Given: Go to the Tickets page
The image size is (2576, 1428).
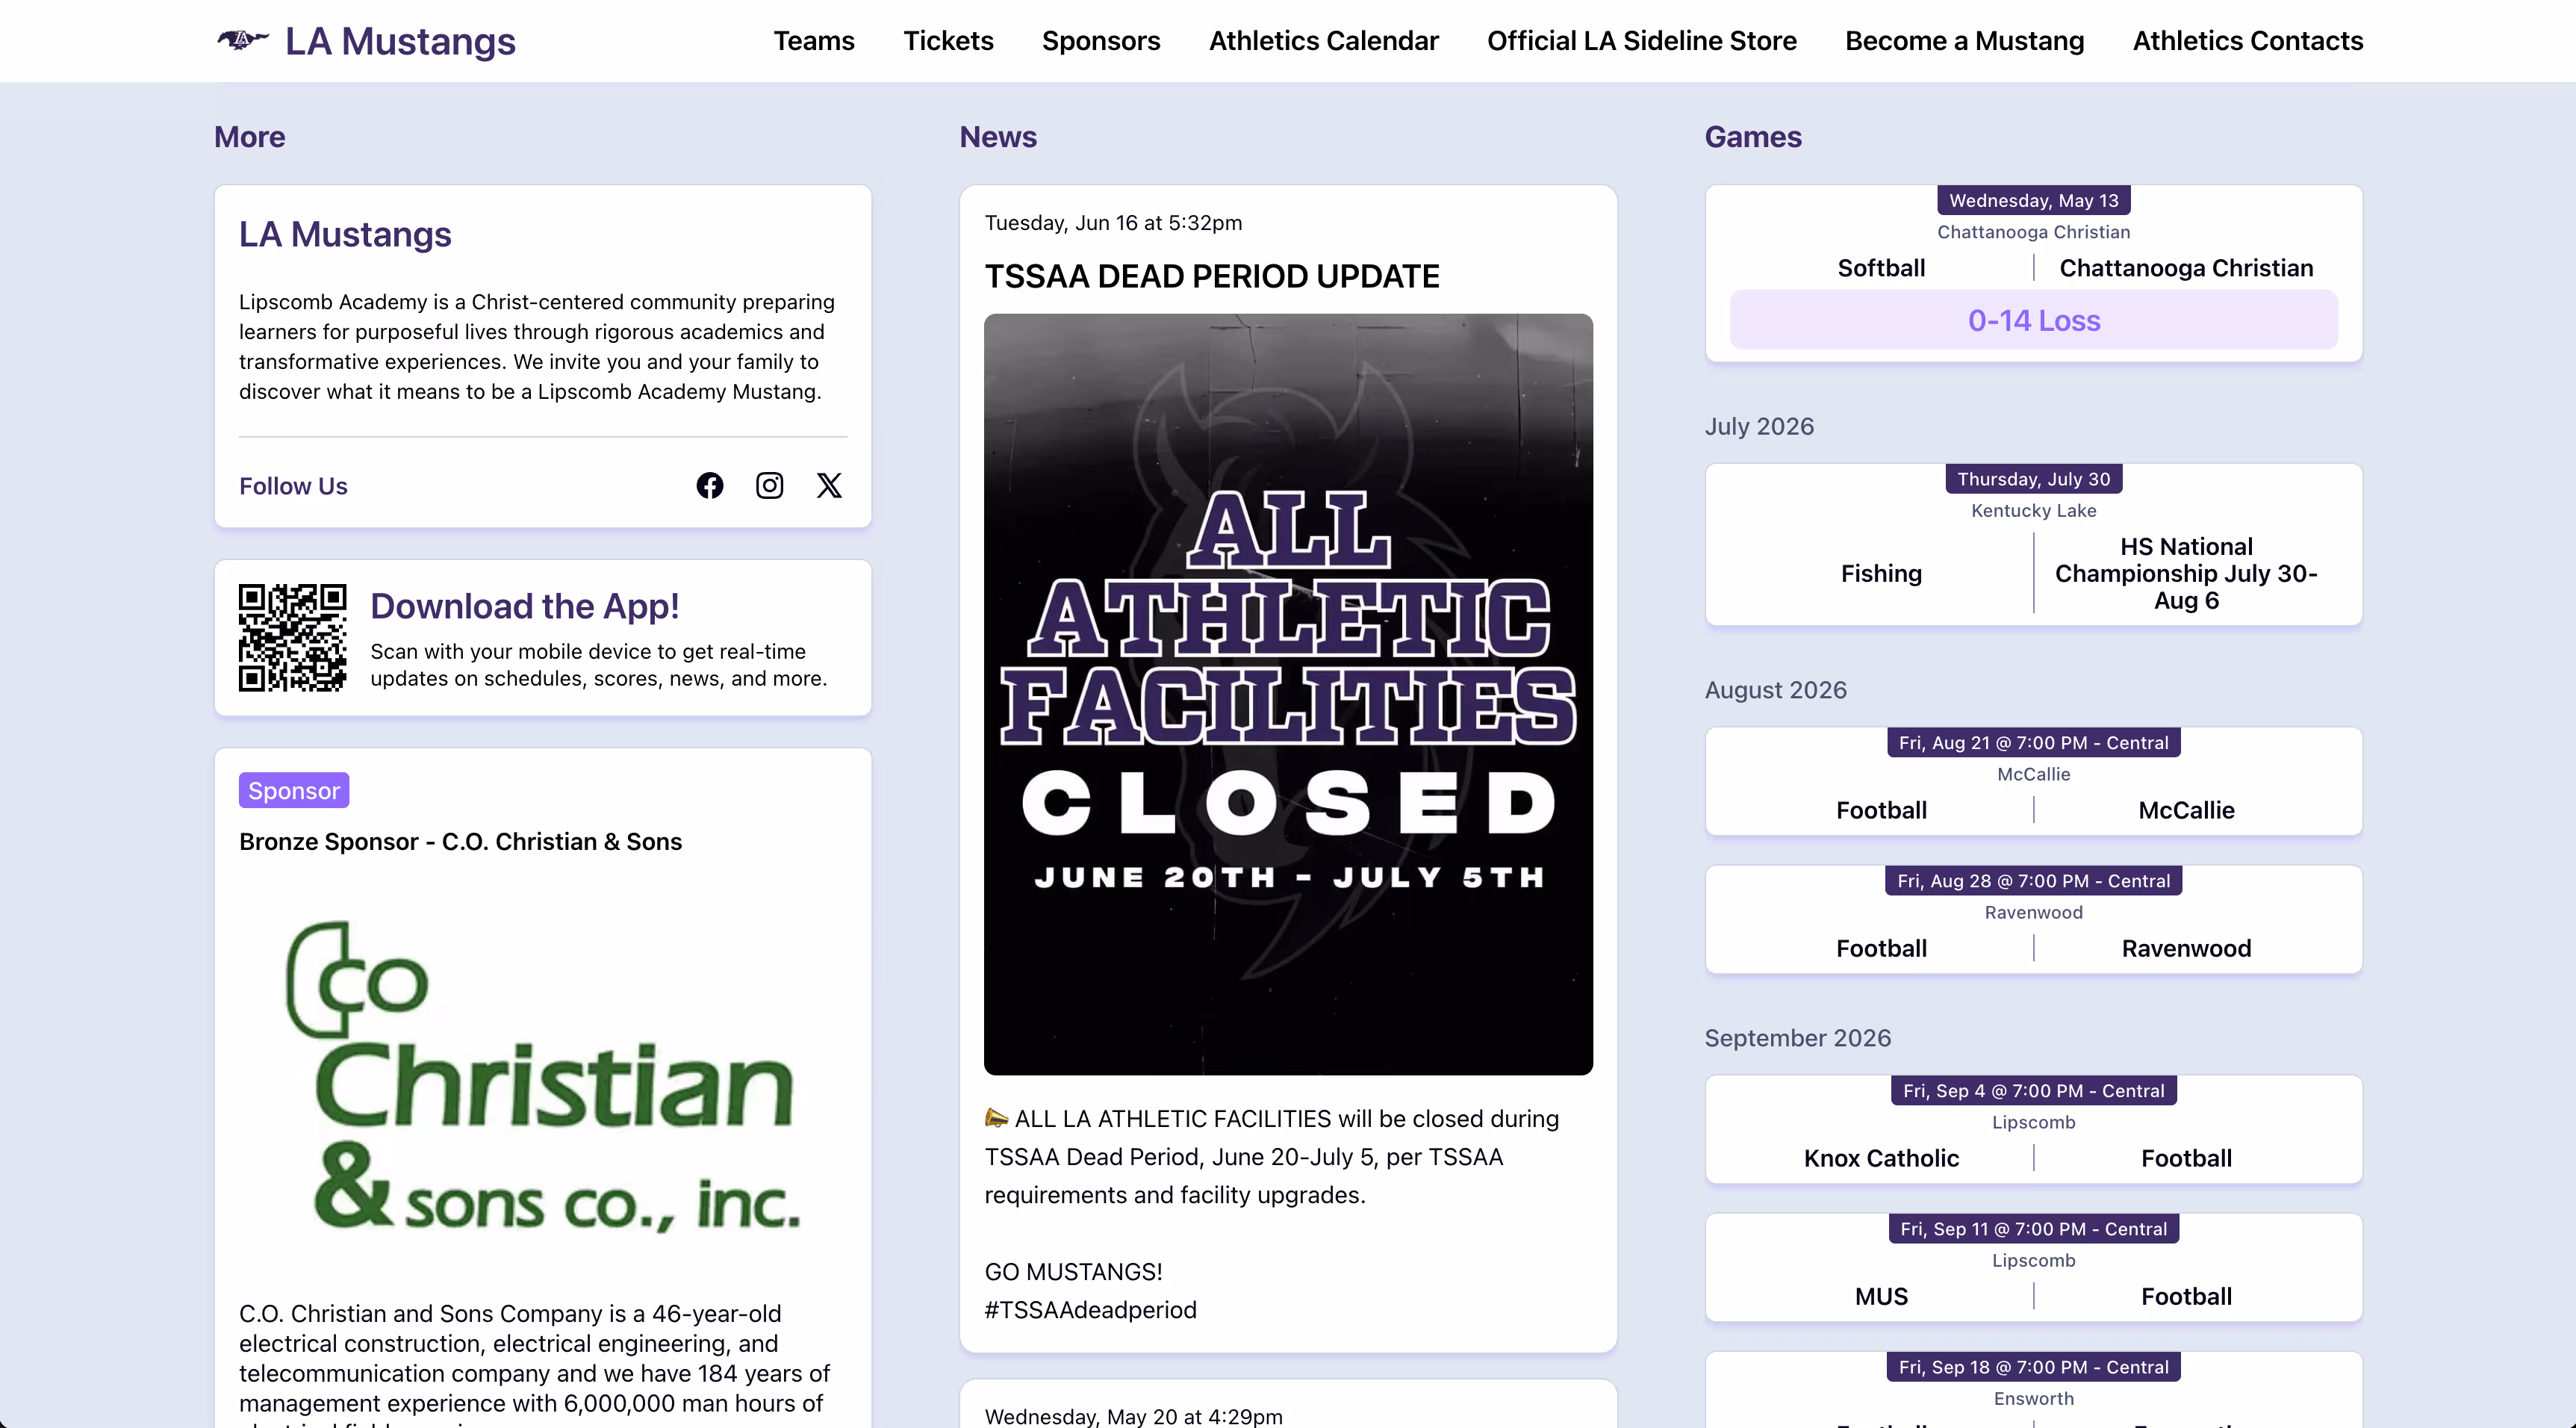Looking at the screenshot, I should pyautogui.click(x=948, y=41).
